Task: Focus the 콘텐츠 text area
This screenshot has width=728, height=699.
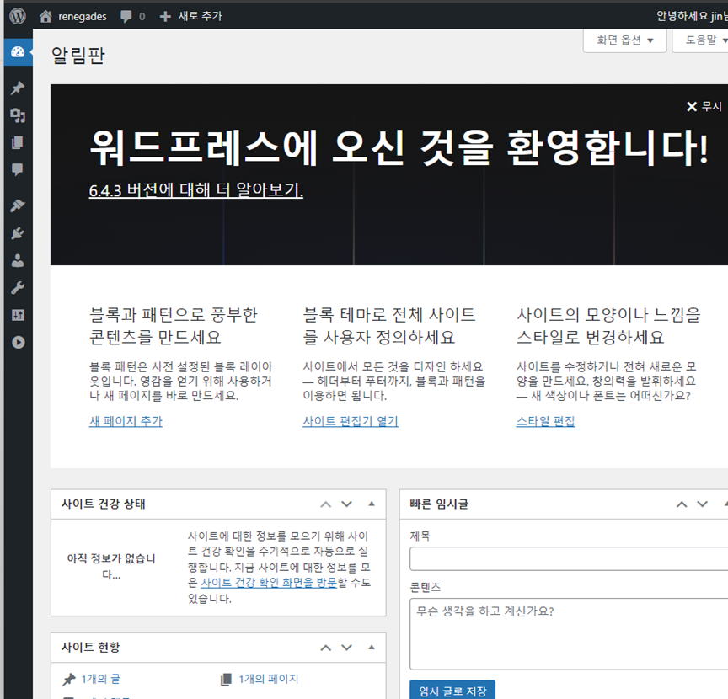Action: (569, 634)
